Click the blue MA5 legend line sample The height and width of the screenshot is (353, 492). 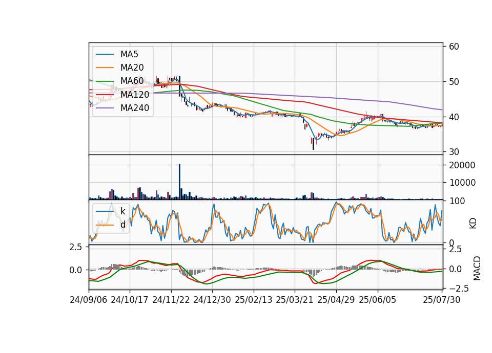pos(105,54)
